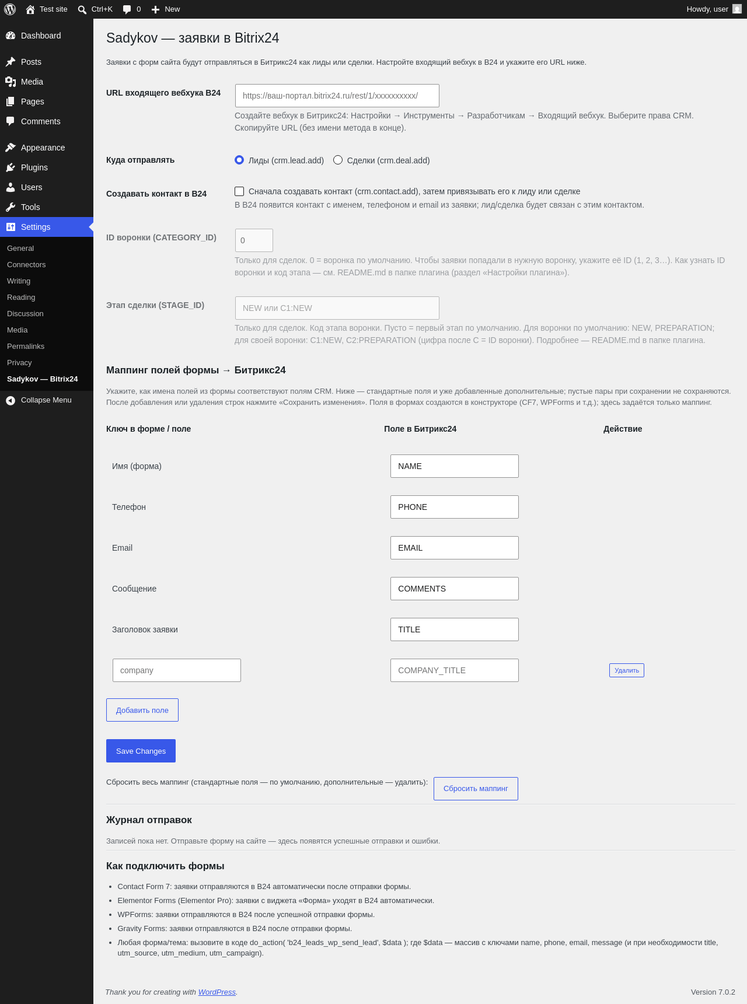Click the Media sidebar icon
Screen dimensions: 747x1004
pos(11,82)
